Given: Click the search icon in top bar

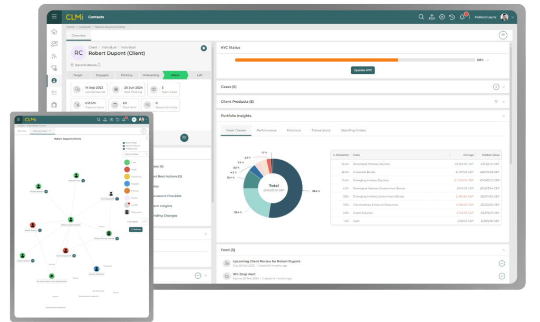Looking at the screenshot, I should (x=421, y=17).
